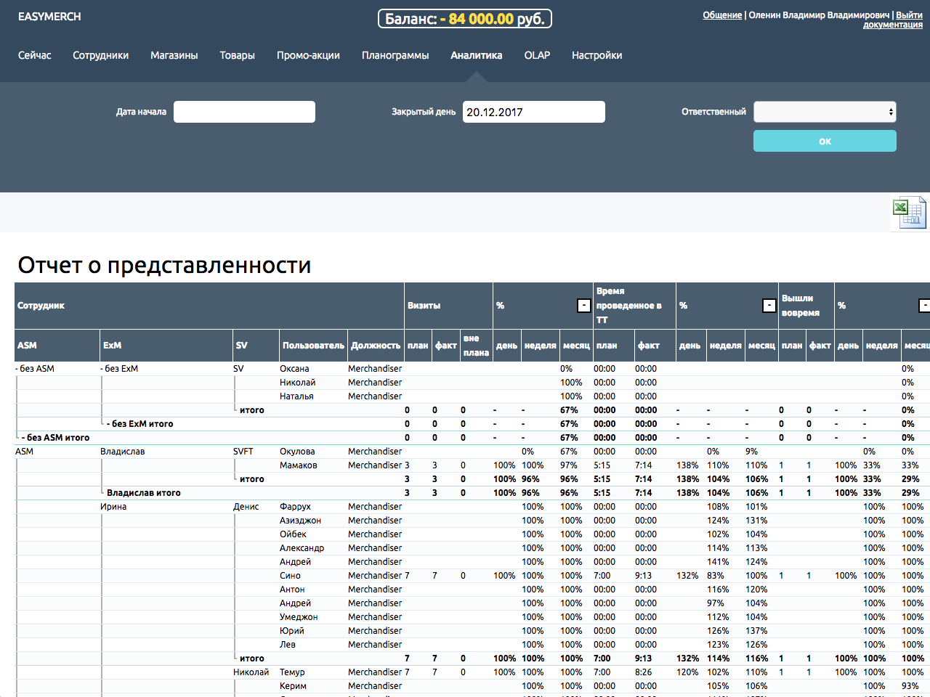Viewport: 930px width, 697px height.
Task: Click the Выйти logout link
Action: [909, 15]
